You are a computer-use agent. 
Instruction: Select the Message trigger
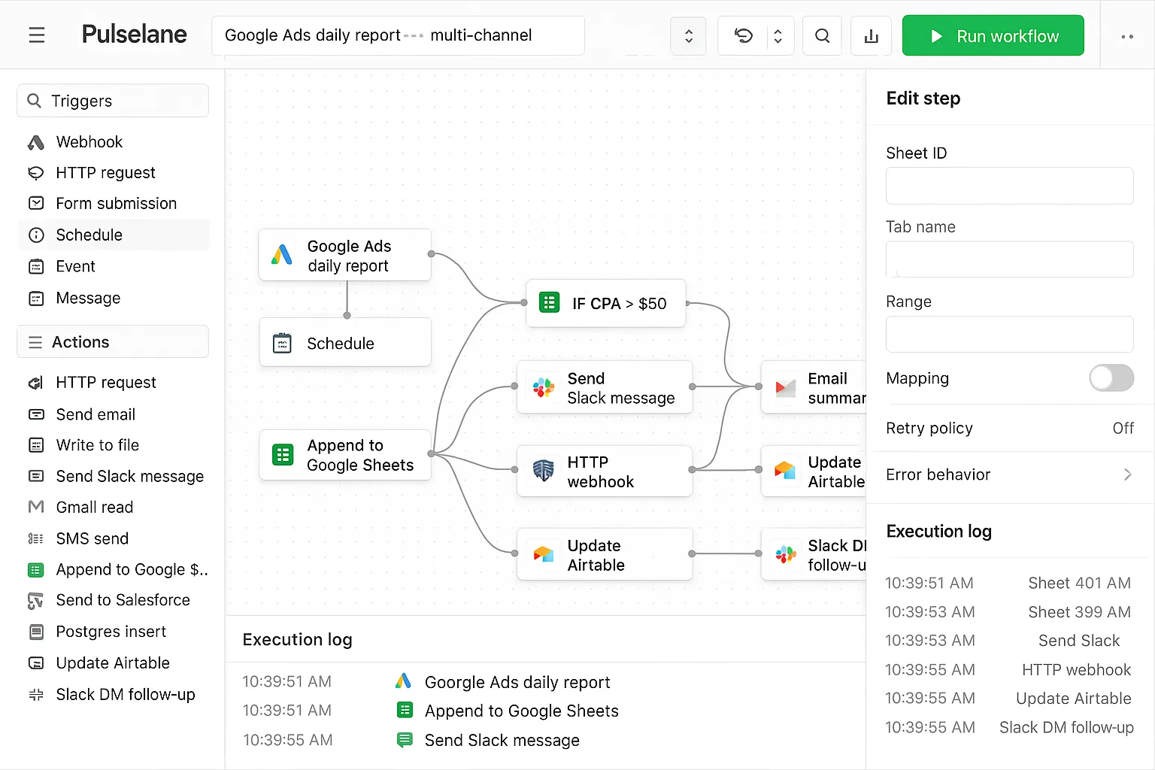pos(113,298)
